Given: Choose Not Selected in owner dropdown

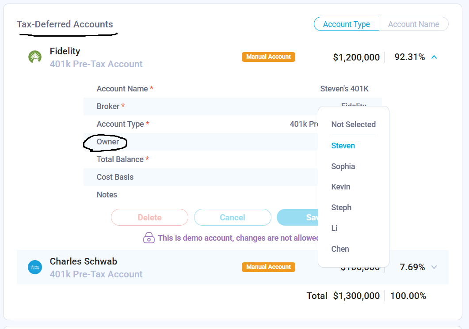Looking at the screenshot, I should (x=353, y=124).
